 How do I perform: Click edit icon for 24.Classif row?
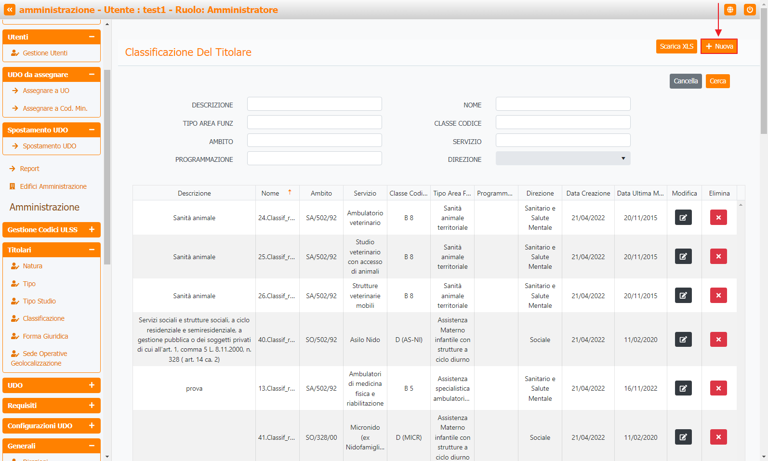(x=683, y=218)
